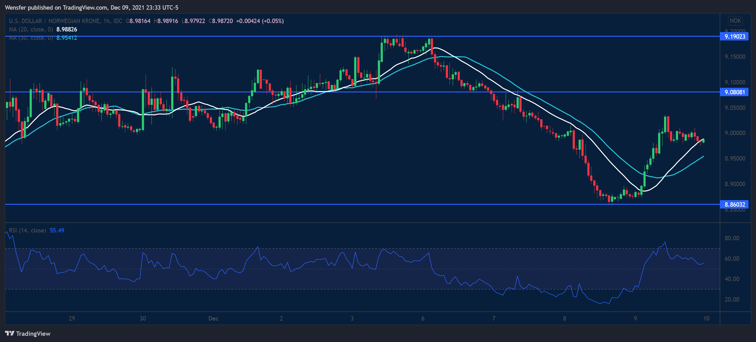Click the 'Dec' date marker on time axis
Screen dimensions: 756x342
point(214,318)
